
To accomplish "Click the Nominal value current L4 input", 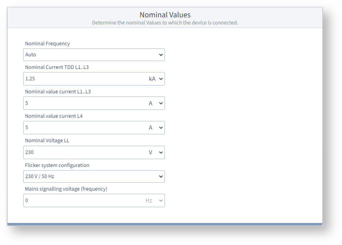I will 83,128.
